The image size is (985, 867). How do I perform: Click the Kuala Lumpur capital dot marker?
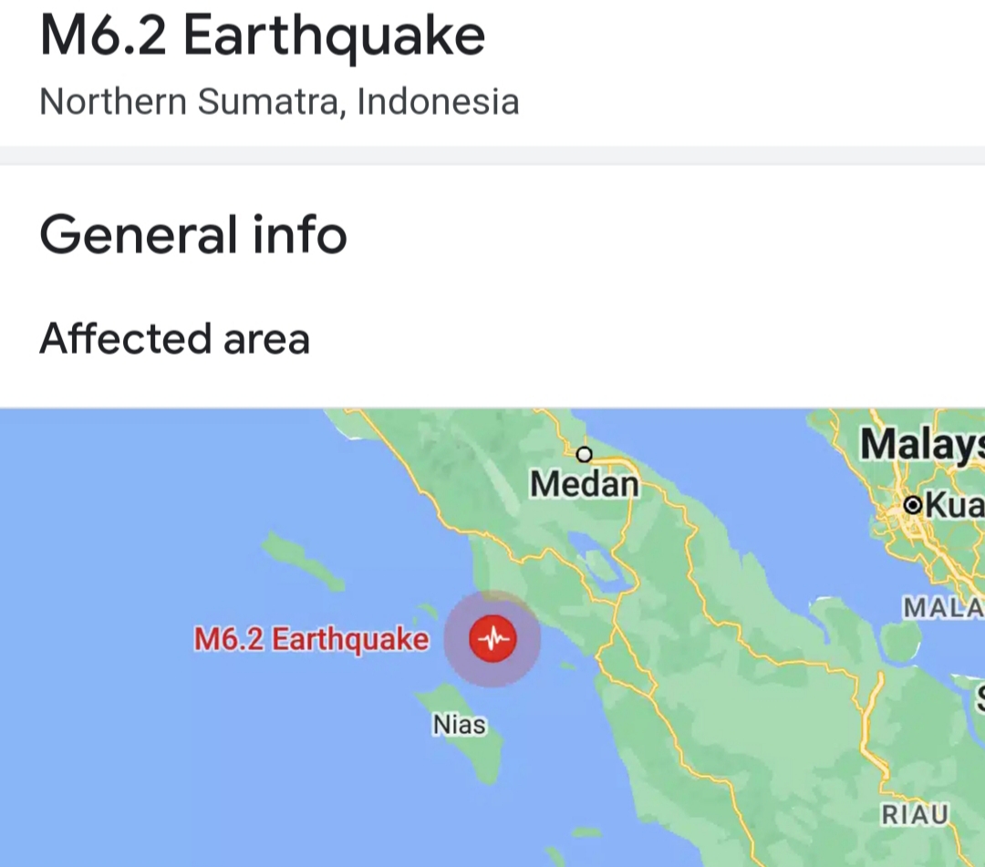912,504
